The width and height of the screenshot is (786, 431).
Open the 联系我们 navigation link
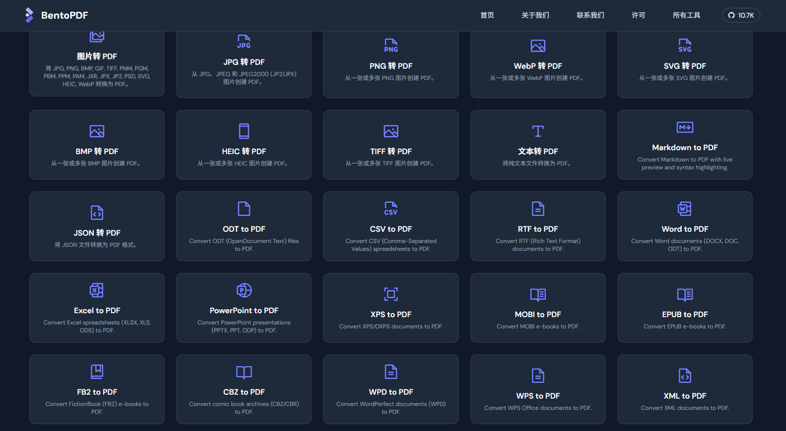pos(590,15)
